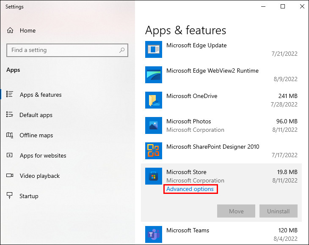Click the 19.8 MB Store size
The width and height of the screenshot is (309, 245).
point(287,172)
